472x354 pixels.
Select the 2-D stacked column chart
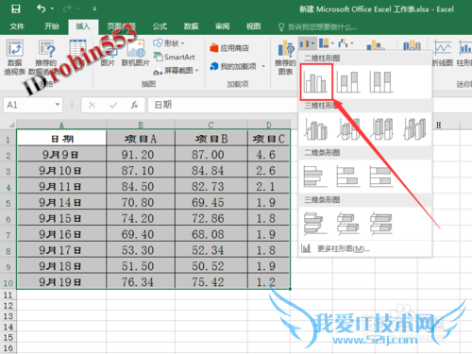coord(348,82)
